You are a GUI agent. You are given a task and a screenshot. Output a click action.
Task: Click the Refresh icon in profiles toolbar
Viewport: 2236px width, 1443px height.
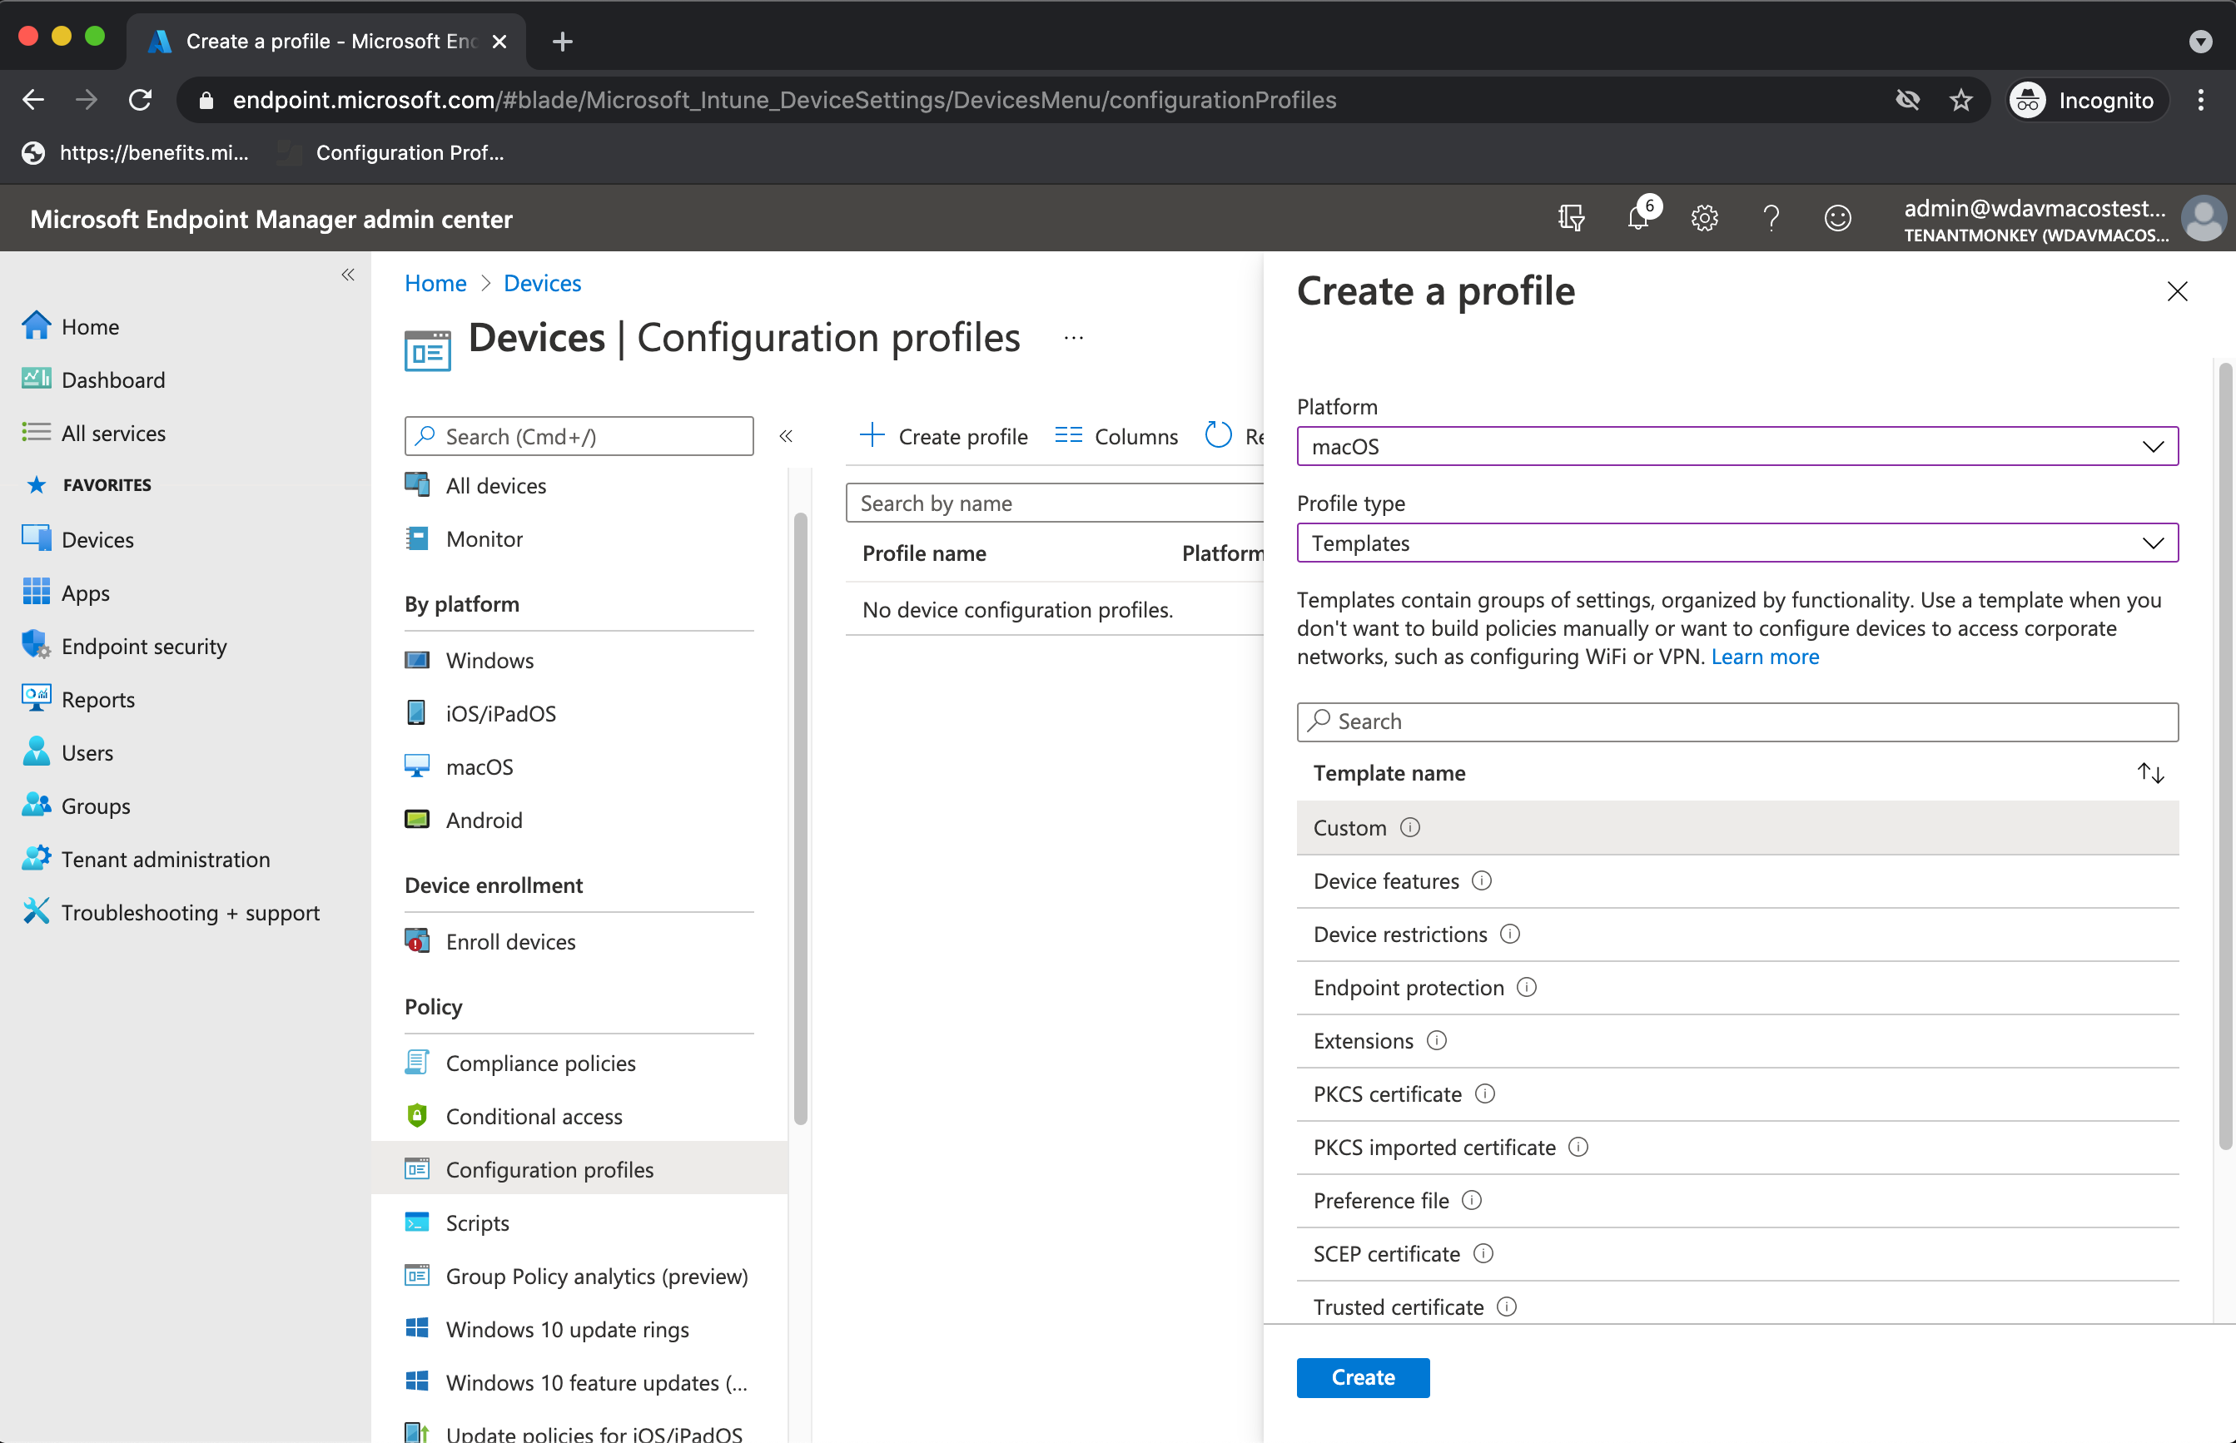pos(1218,434)
